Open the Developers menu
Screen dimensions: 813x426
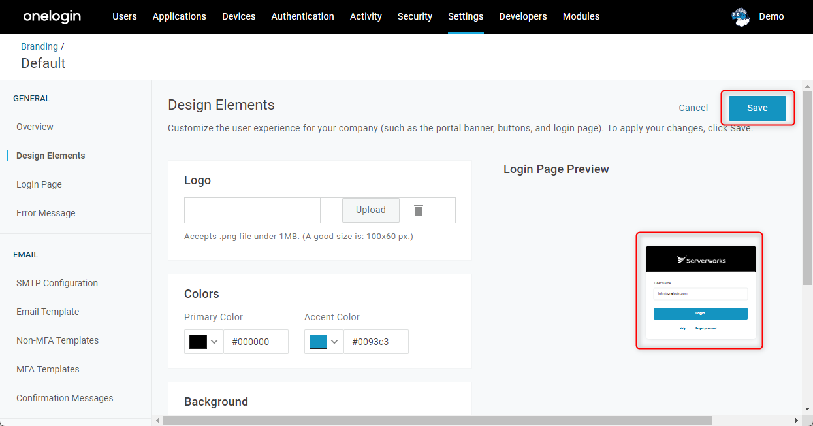pyautogui.click(x=523, y=16)
